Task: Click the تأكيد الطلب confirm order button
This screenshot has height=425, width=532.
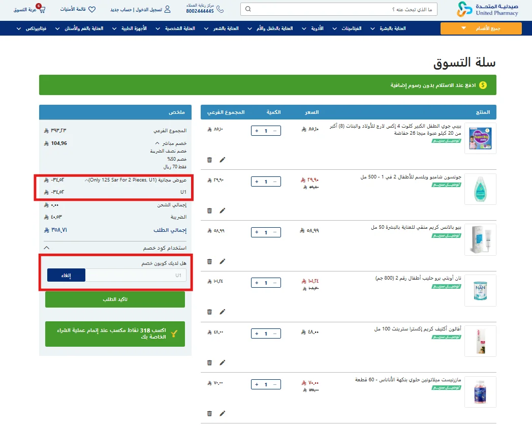Action: tap(115, 299)
